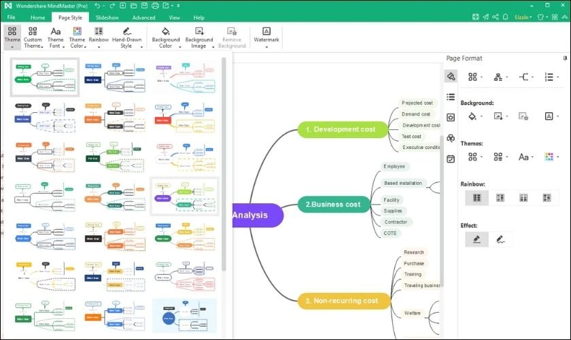Select the '3. Non-recurring cost' node

click(344, 301)
